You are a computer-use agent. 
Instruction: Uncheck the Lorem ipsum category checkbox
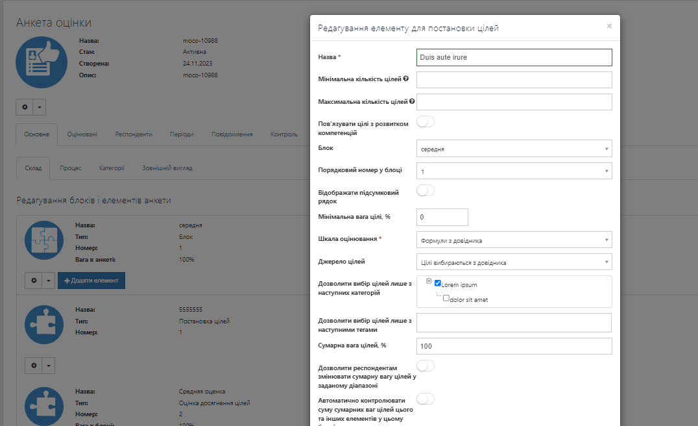(x=438, y=283)
